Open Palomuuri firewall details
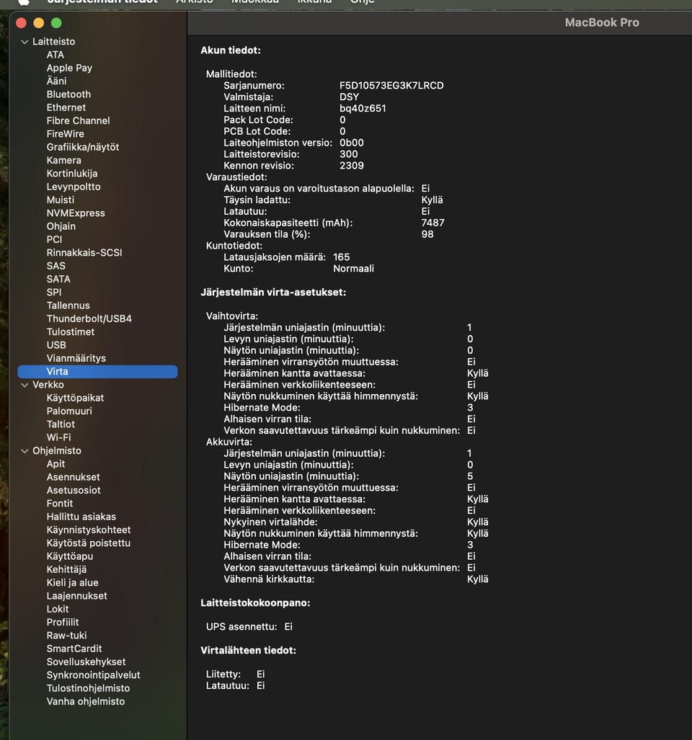Screen dimensions: 692x740 click(69, 411)
